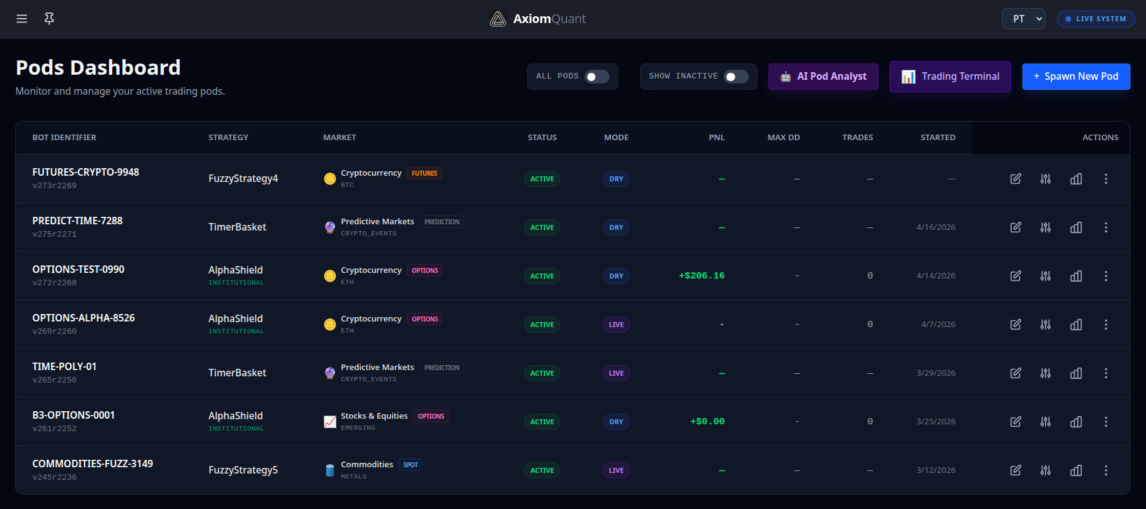This screenshot has width=1146, height=509.
Task: Click DRY mode badge for B3-OPTIONS-0001
Action: [x=616, y=422]
